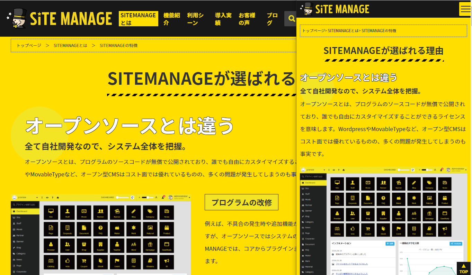
Task: Click the Banner tile in desktop dashboard image
Action: pyautogui.click(x=117, y=212)
